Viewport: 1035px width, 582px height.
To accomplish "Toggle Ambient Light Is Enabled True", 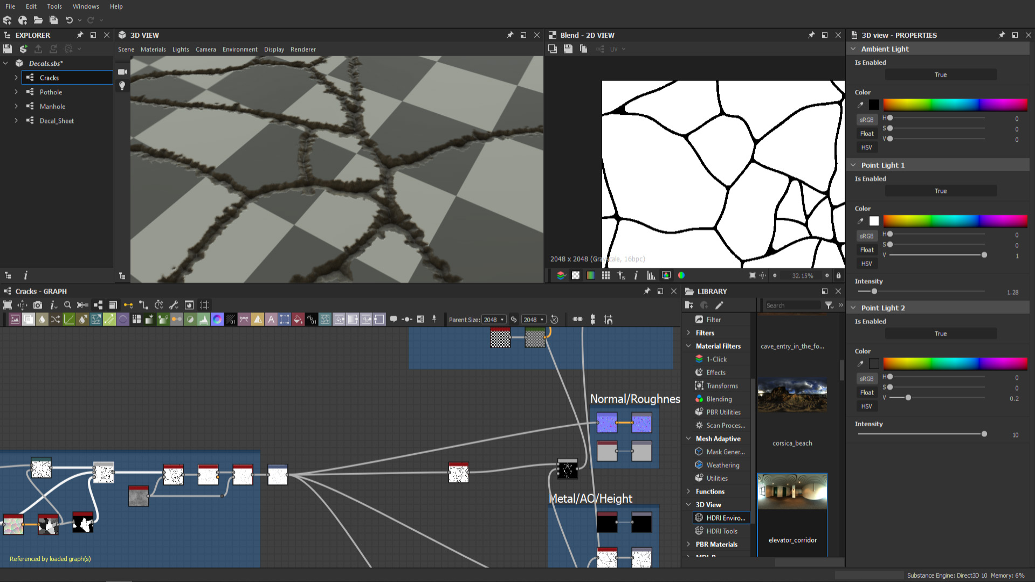I will tap(941, 75).
